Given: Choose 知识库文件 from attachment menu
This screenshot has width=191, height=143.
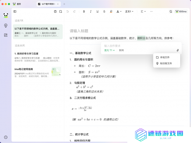Looking at the screenshot, I should [166, 63].
